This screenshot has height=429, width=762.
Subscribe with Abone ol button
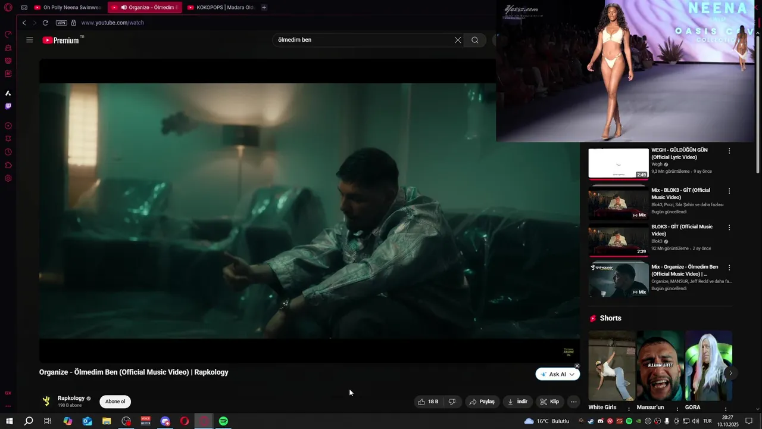(115, 402)
